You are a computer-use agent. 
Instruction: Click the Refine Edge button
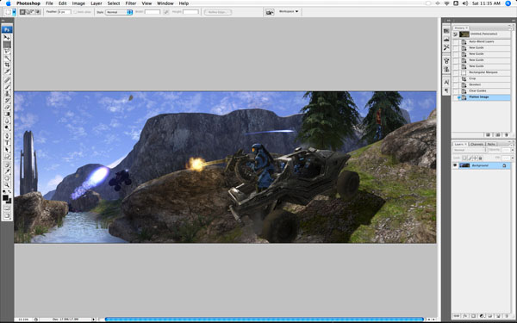(x=218, y=12)
